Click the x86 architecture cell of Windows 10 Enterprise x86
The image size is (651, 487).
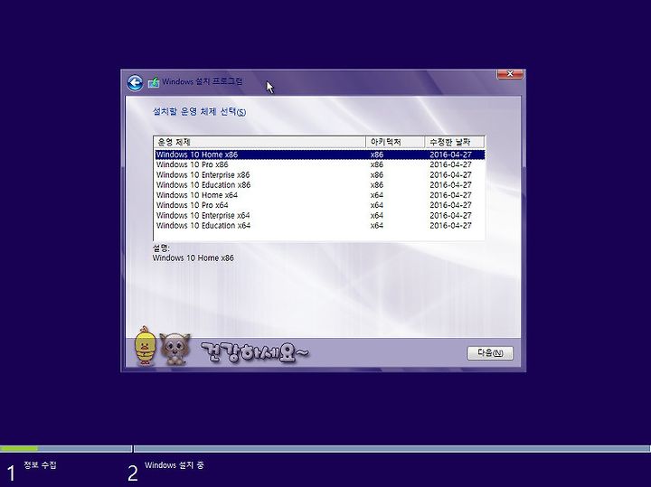(x=376, y=174)
